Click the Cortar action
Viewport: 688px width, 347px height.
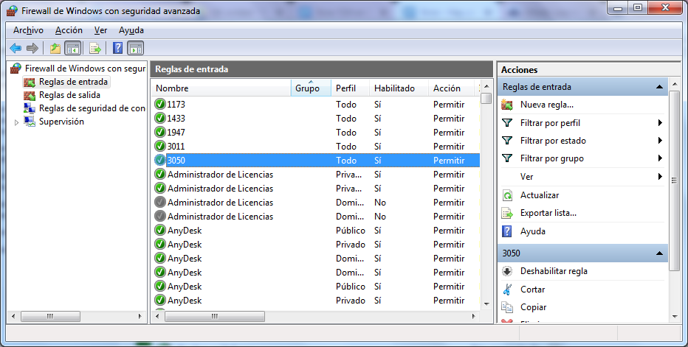click(533, 290)
